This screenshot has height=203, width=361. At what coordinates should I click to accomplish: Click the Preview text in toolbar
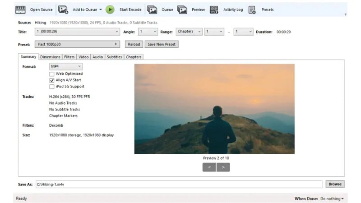[198, 9]
